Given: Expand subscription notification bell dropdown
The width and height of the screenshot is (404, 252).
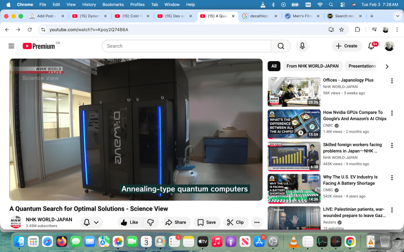Looking at the screenshot, I should (91, 222).
